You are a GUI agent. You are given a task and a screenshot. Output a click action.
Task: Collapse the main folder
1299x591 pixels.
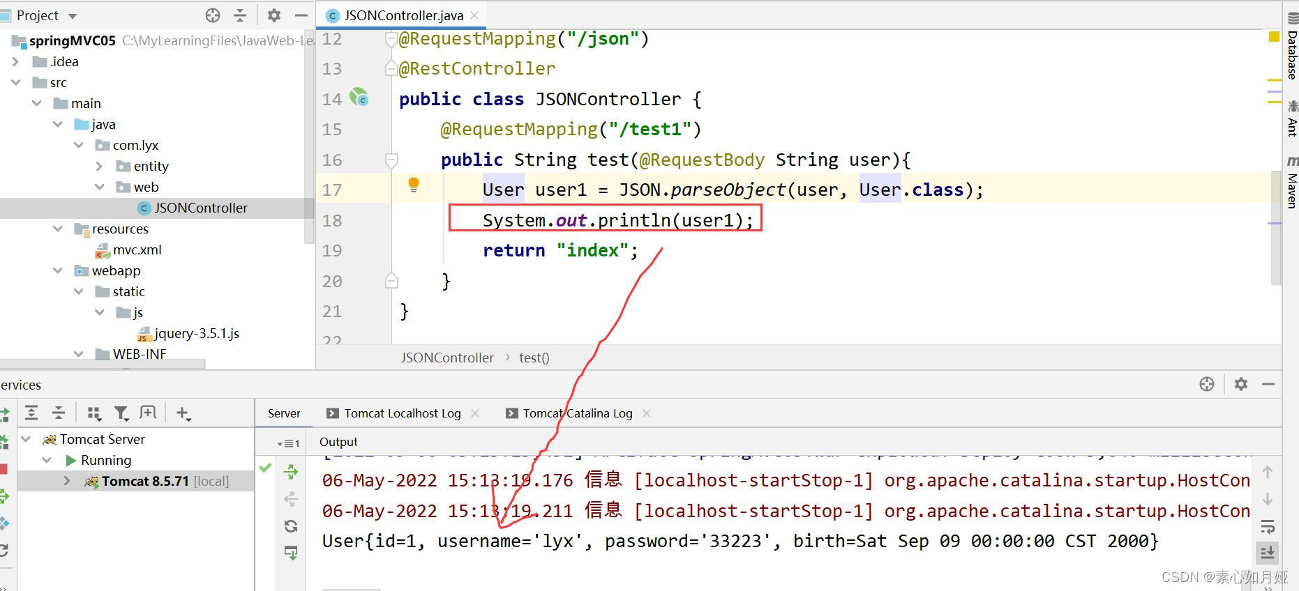point(36,103)
